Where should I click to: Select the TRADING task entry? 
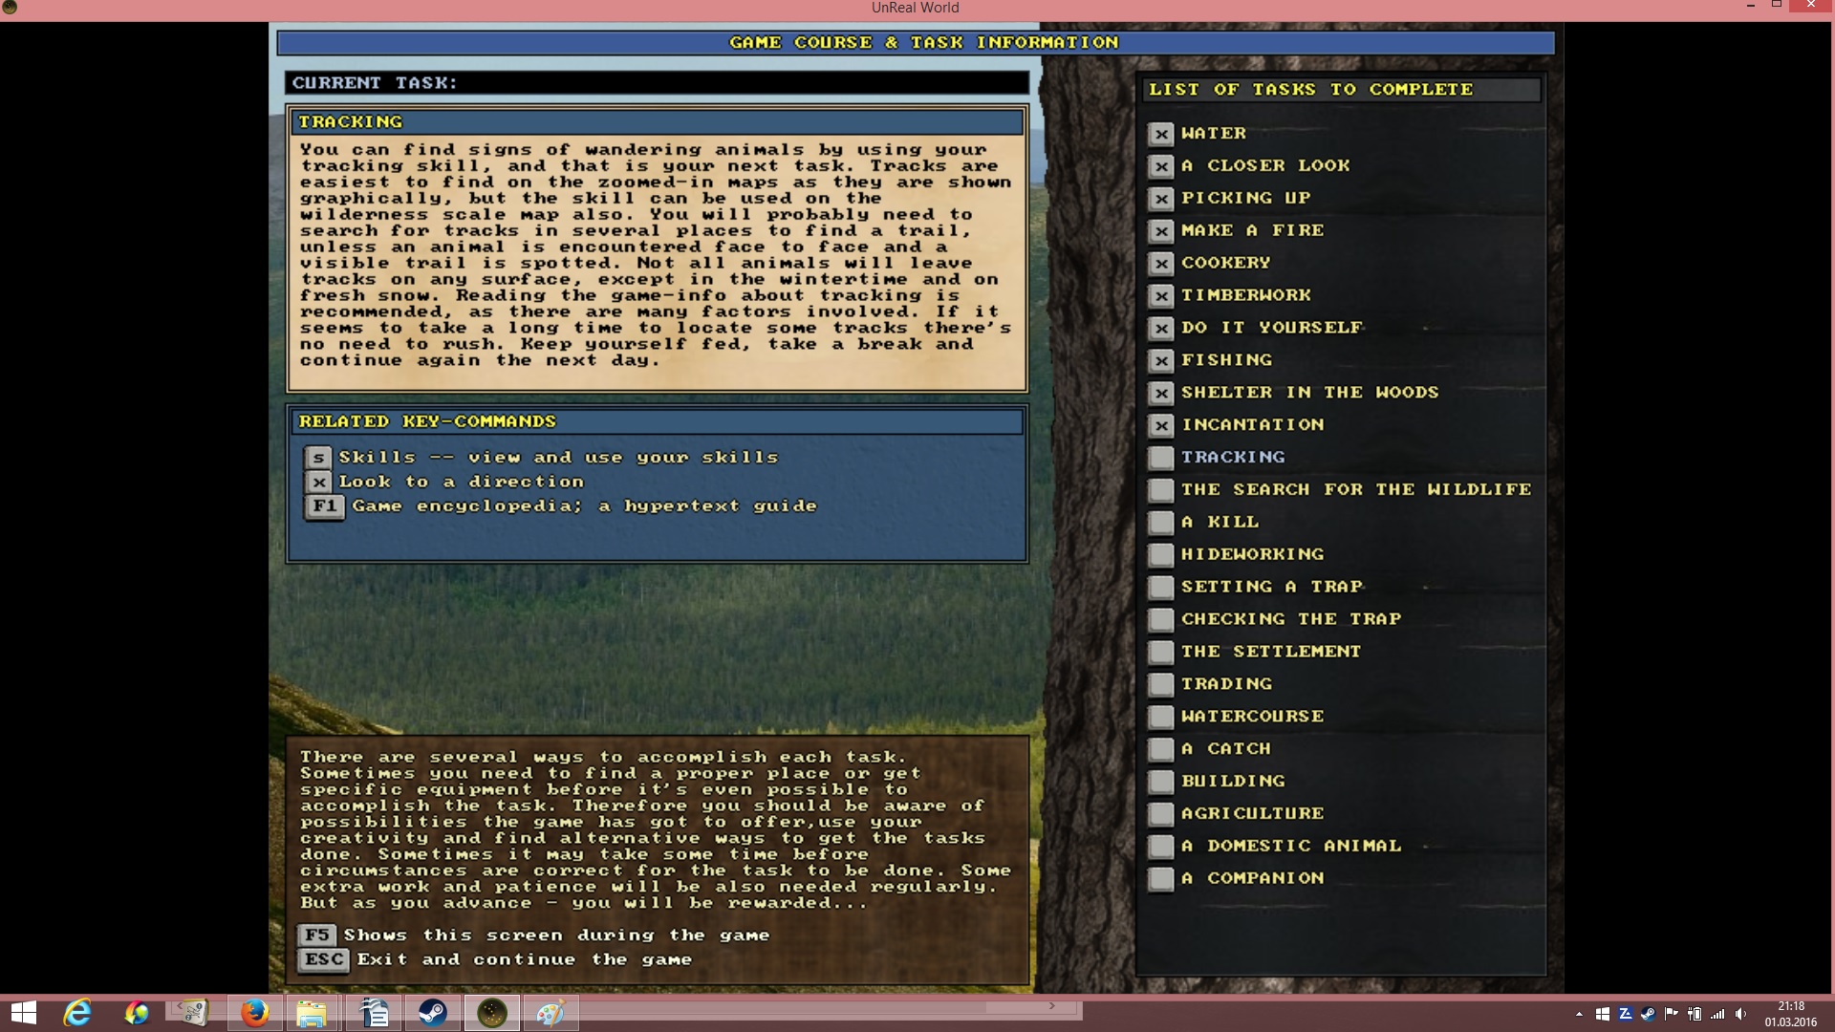[x=1226, y=684]
